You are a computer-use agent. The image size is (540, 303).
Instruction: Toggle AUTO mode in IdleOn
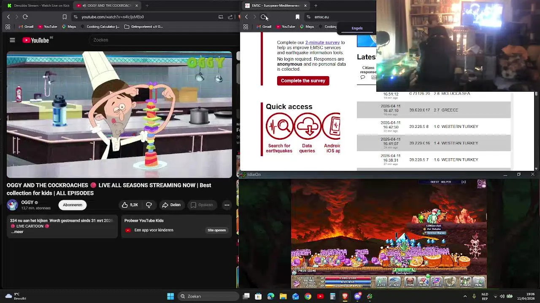coord(381,282)
